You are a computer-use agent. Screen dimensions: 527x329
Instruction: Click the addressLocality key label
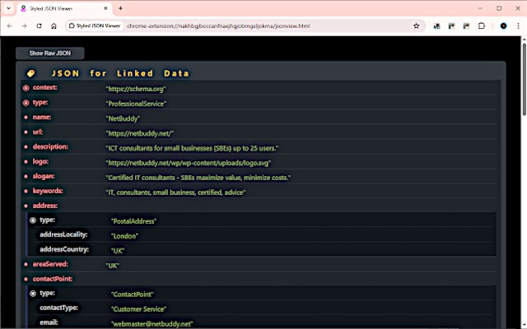tap(63, 234)
